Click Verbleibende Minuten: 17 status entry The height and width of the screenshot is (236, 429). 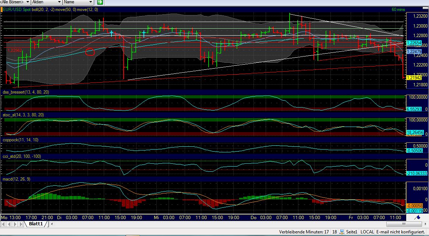coord(304,232)
